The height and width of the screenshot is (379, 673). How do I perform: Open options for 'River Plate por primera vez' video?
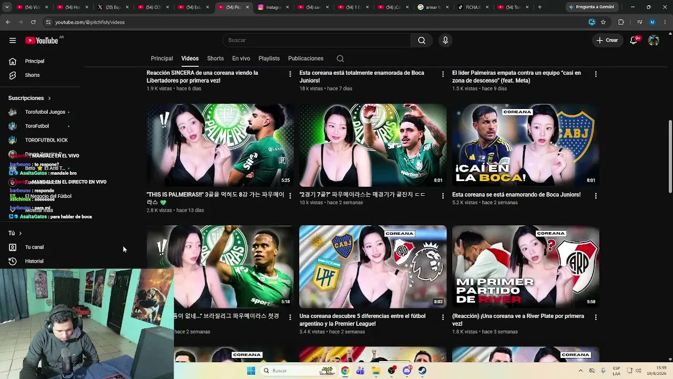click(596, 317)
